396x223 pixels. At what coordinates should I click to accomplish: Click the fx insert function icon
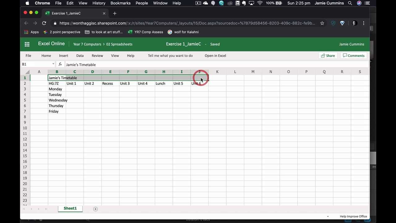60,64
